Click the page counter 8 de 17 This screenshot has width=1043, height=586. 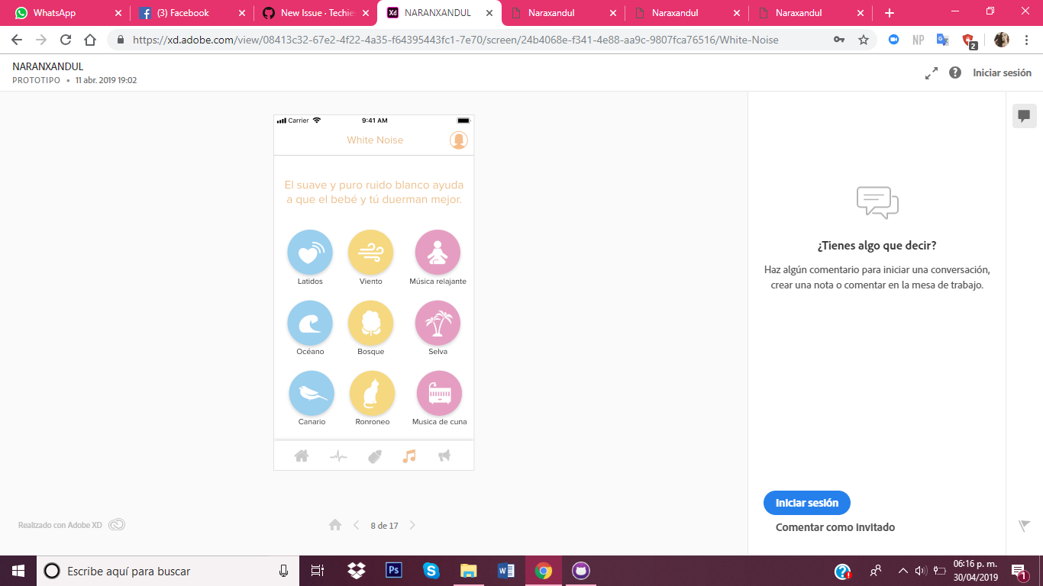pyautogui.click(x=384, y=526)
